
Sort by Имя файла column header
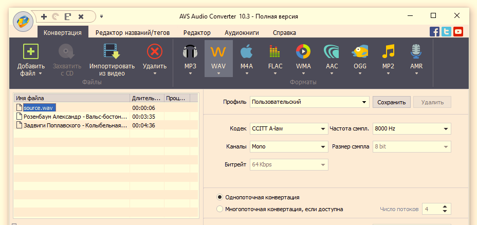point(72,98)
